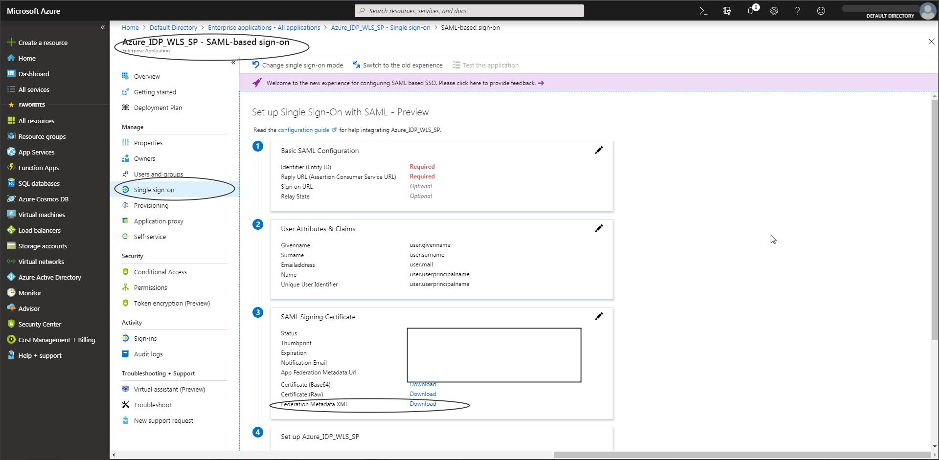Screen dimensions: 939x460
Task: Open Help + support in sidebar
Action: click(40, 355)
